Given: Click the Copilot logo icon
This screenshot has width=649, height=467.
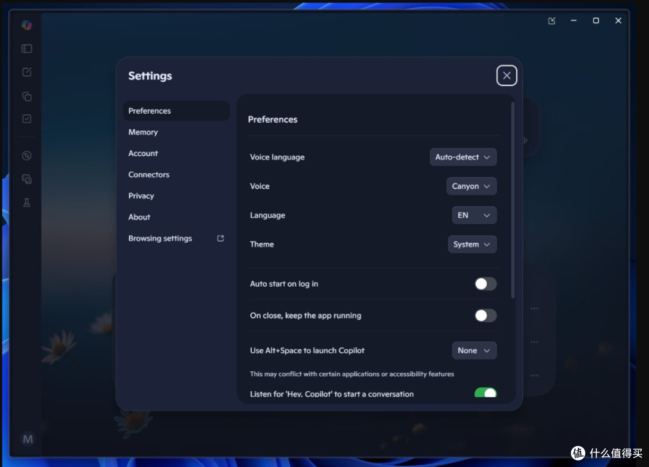Looking at the screenshot, I should [27, 25].
